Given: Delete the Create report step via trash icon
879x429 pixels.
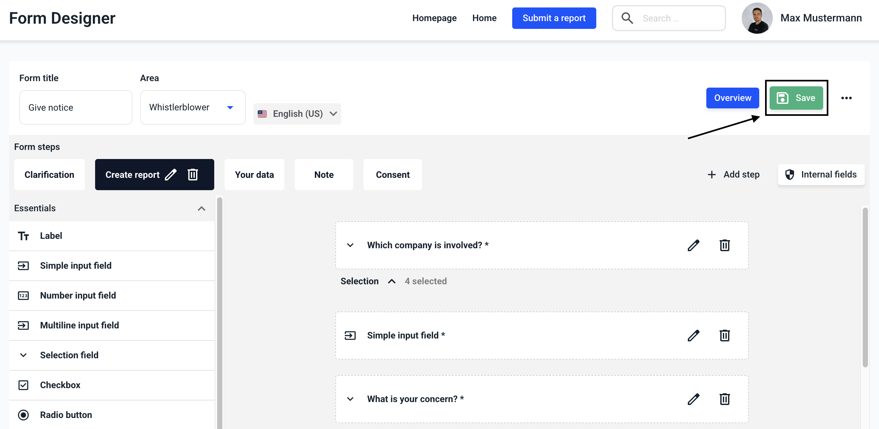Looking at the screenshot, I should pos(193,175).
